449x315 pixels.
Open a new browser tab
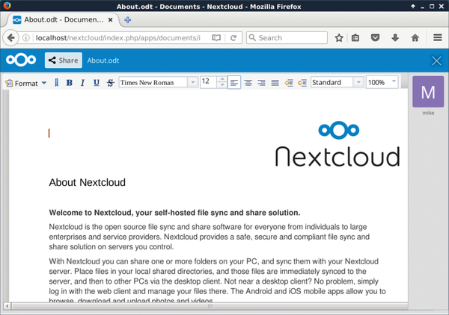pyautogui.click(x=128, y=19)
